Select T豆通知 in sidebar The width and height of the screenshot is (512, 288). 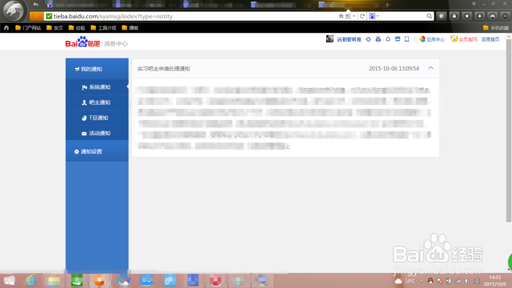[x=97, y=118]
